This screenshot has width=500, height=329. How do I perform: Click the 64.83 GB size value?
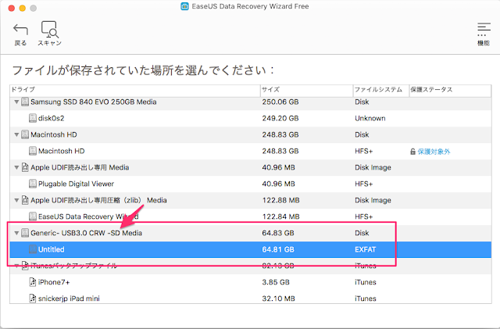(278, 233)
